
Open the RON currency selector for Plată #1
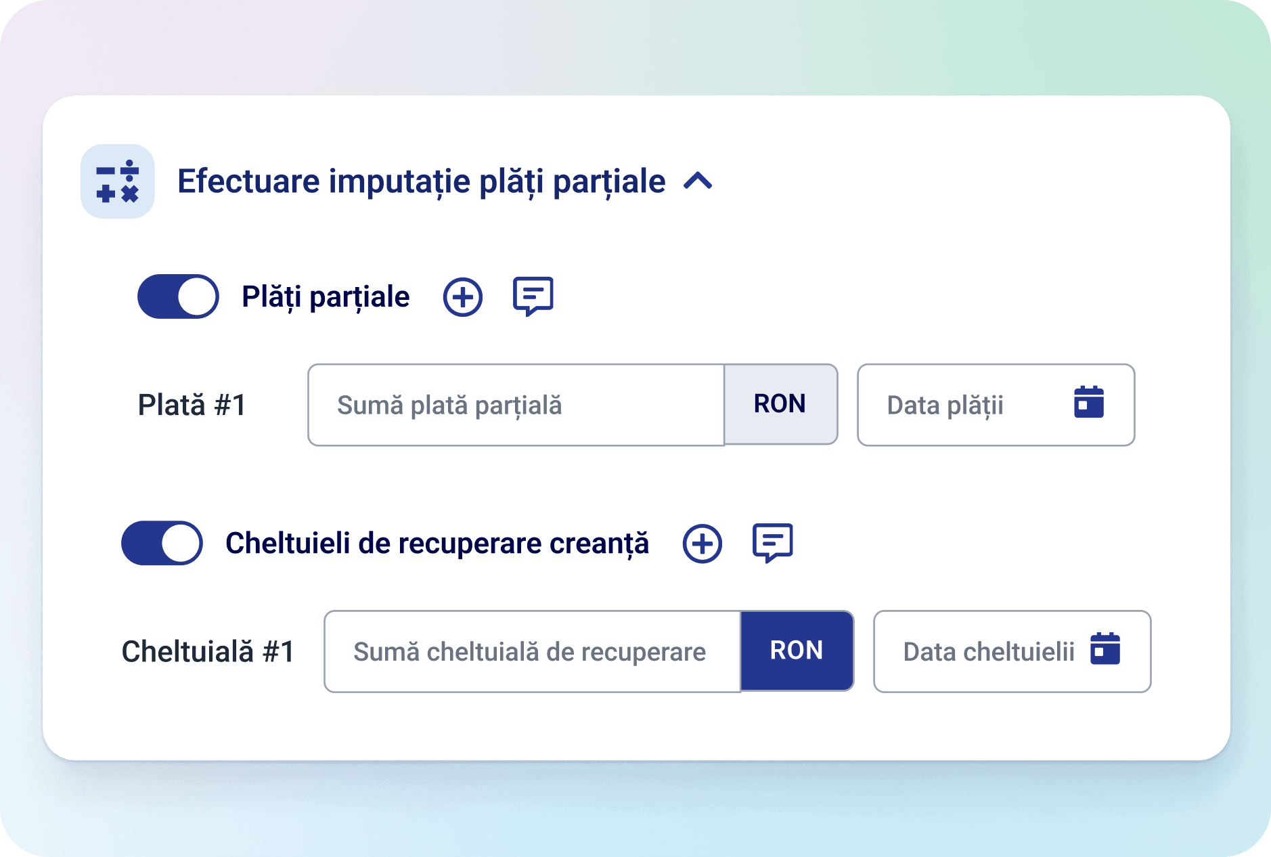[780, 404]
